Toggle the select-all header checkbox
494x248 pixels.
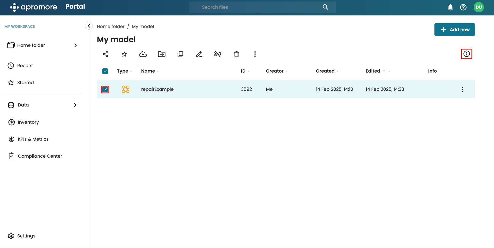coord(105,71)
